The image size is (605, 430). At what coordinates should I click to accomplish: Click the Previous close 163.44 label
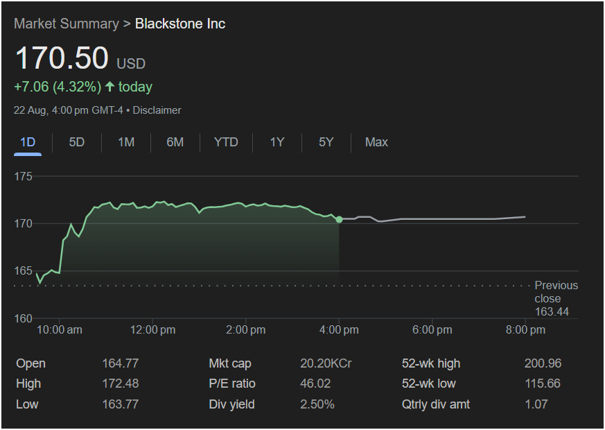pos(556,298)
